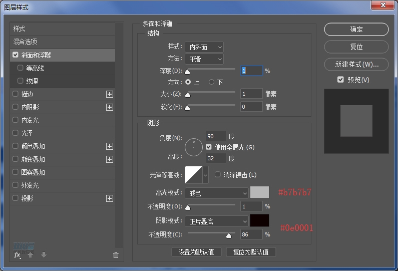Click the 深度 percentage input field

tap(251, 71)
